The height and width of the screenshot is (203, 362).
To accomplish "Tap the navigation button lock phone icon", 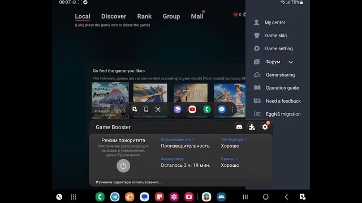I will (x=146, y=109).
